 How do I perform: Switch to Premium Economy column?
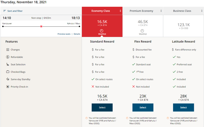click(143, 11)
